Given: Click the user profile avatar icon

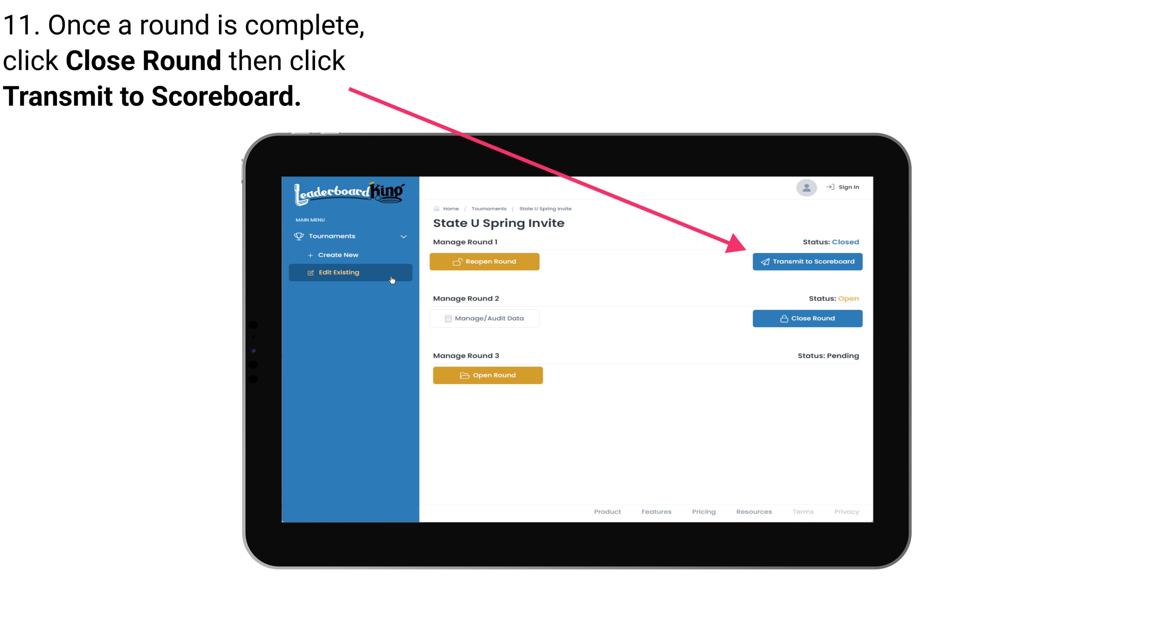Looking at the screenshot, I should [x=806, y=187].
